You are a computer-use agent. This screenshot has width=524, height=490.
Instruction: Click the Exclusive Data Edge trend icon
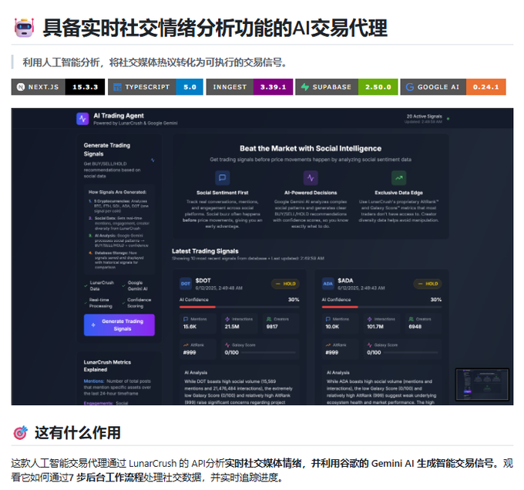pyautogui.click(x=398, y=178)
